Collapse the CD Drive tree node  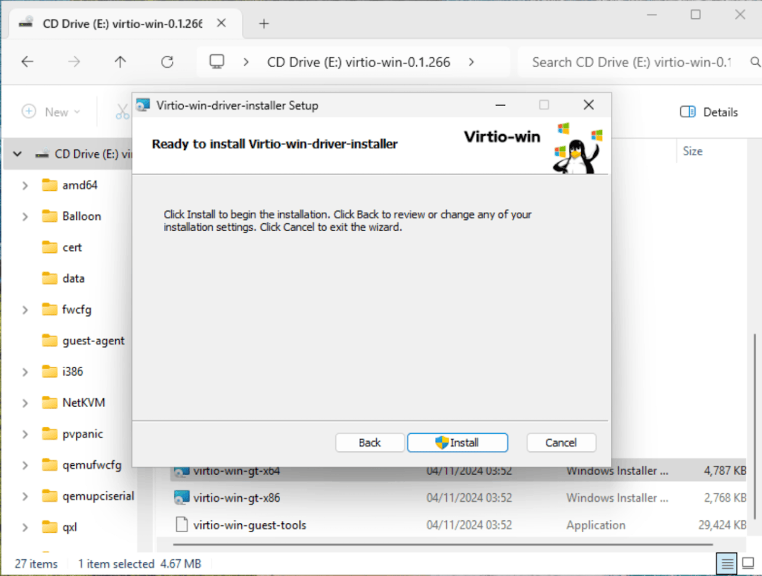[x=16, y=153]
